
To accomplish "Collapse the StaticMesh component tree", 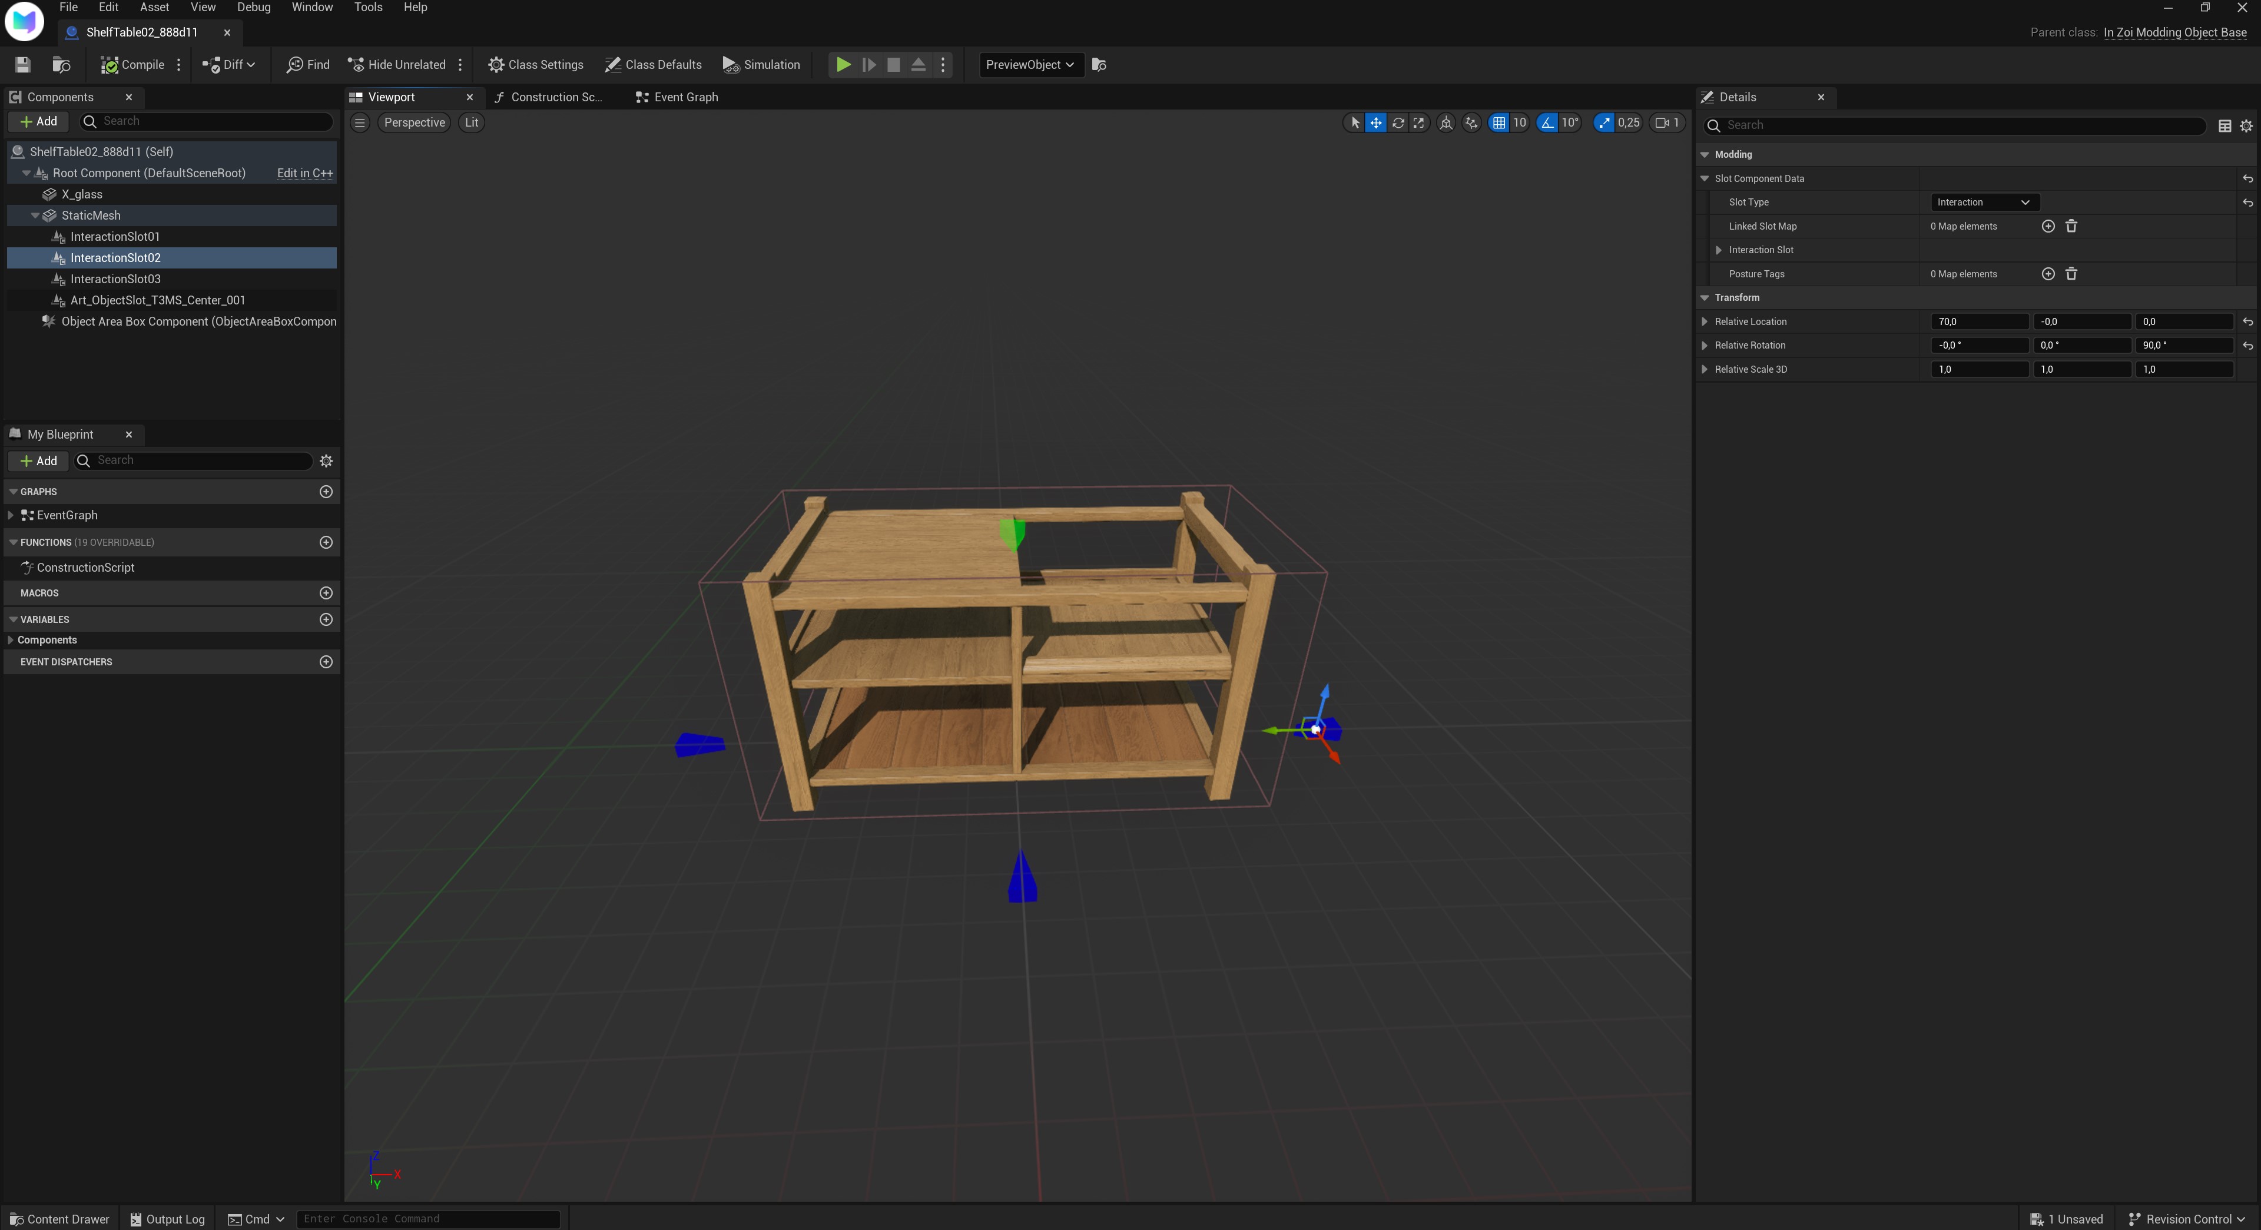I will (35, 215).
